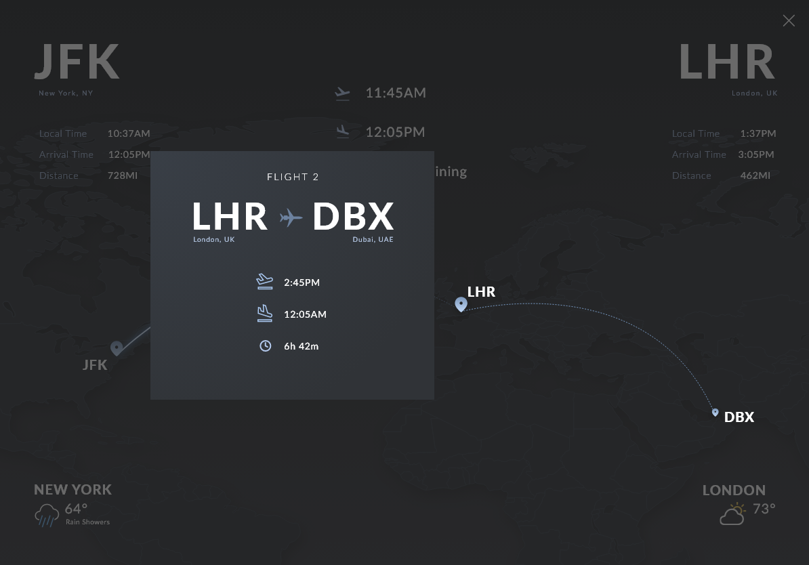
Task: Click the JFK map pin marker
Action: 117,348
